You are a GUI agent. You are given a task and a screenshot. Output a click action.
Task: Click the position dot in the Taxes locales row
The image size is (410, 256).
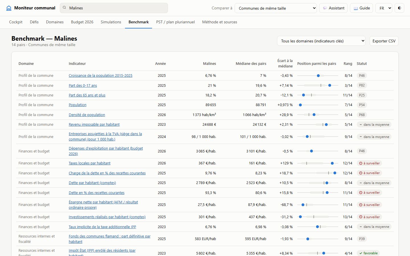click(332, 163)
